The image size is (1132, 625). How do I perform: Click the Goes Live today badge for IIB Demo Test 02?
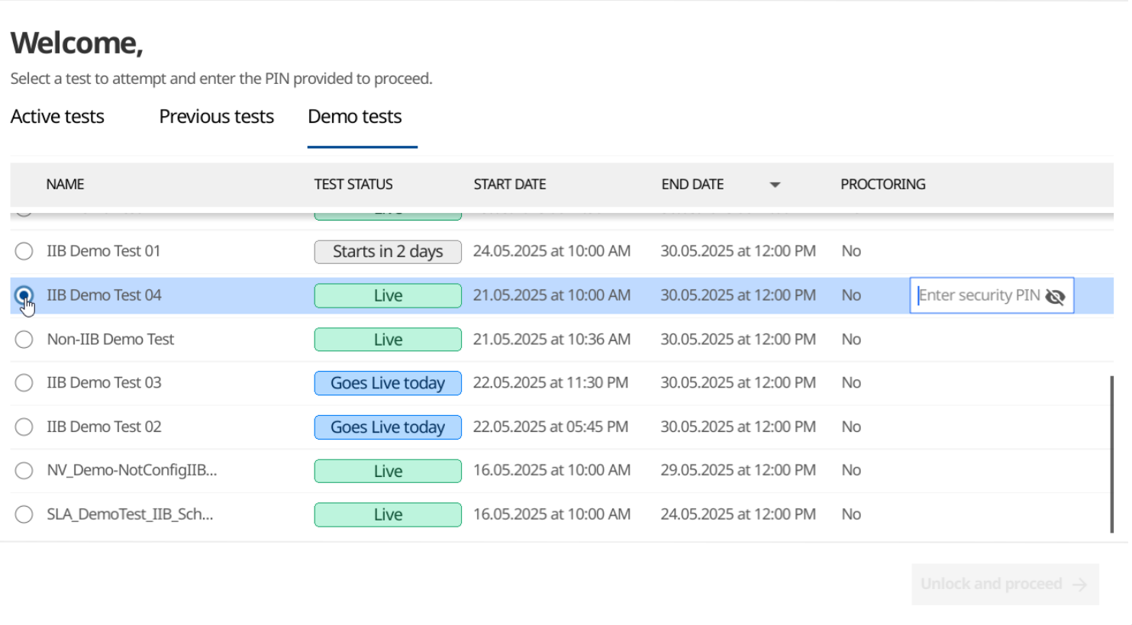(388, 427)
